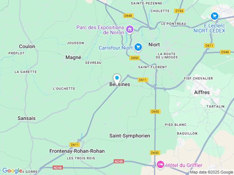The width and height of the screenshot is (234, 175).
Task: Open the Hôtel du Griffier label
Action: click(x=184, y=165)
